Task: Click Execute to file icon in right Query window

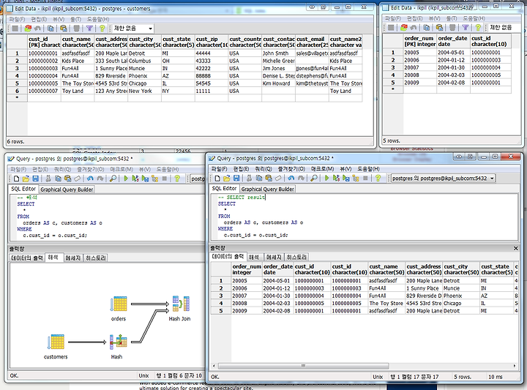Action: (x=345, y=179)
